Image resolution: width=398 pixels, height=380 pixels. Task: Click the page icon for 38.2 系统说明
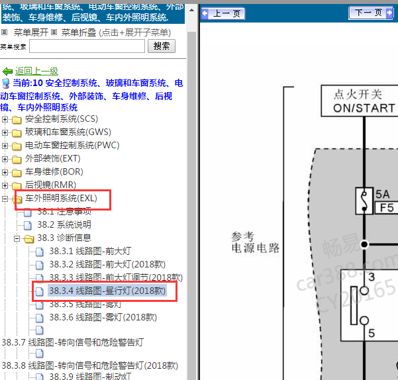point(28,225)
